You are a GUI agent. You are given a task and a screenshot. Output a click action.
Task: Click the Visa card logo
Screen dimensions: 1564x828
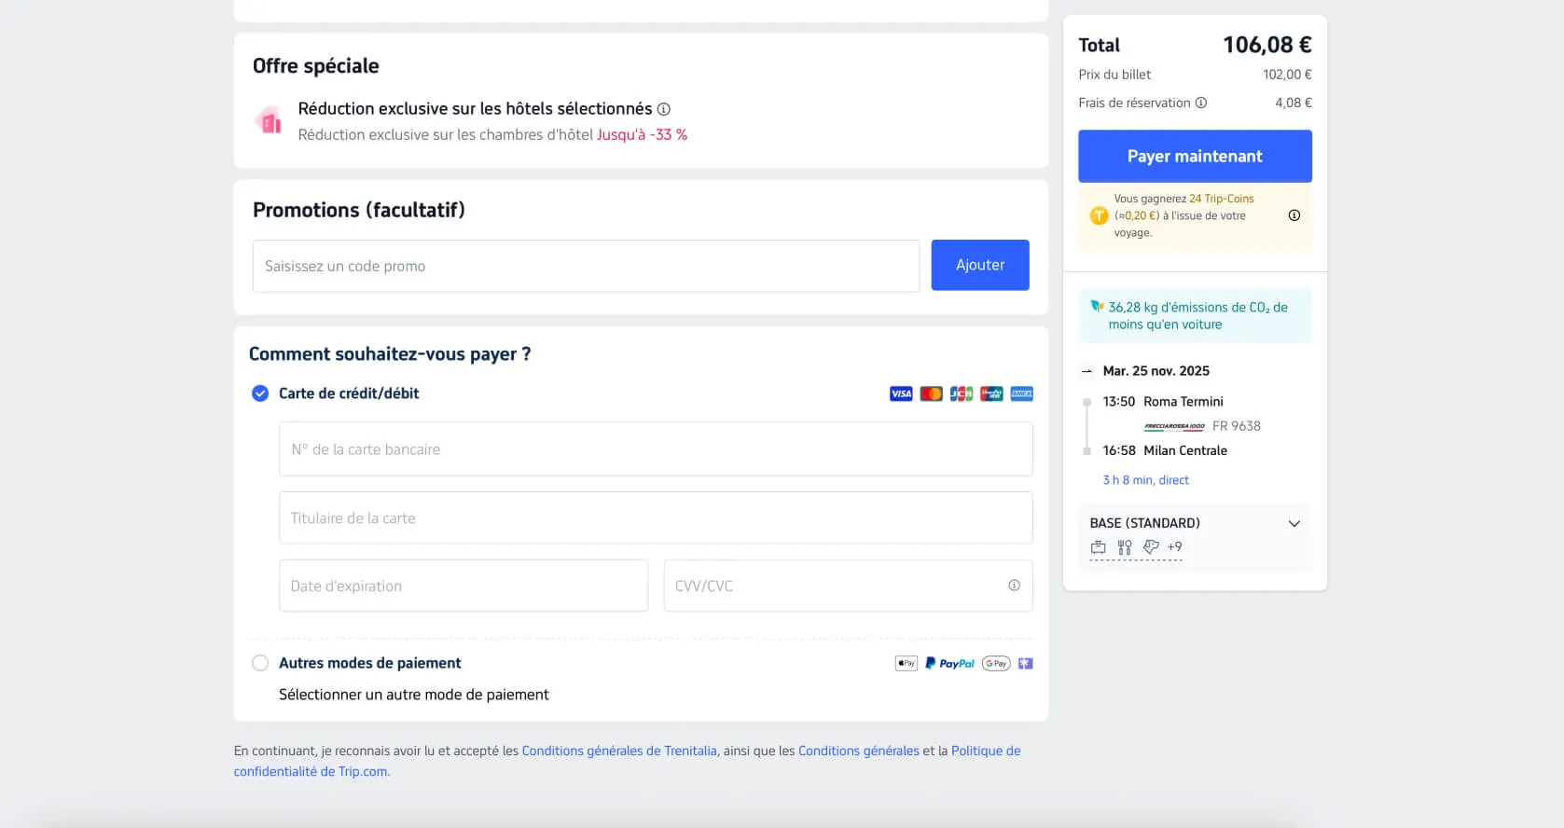coord(901,393)
